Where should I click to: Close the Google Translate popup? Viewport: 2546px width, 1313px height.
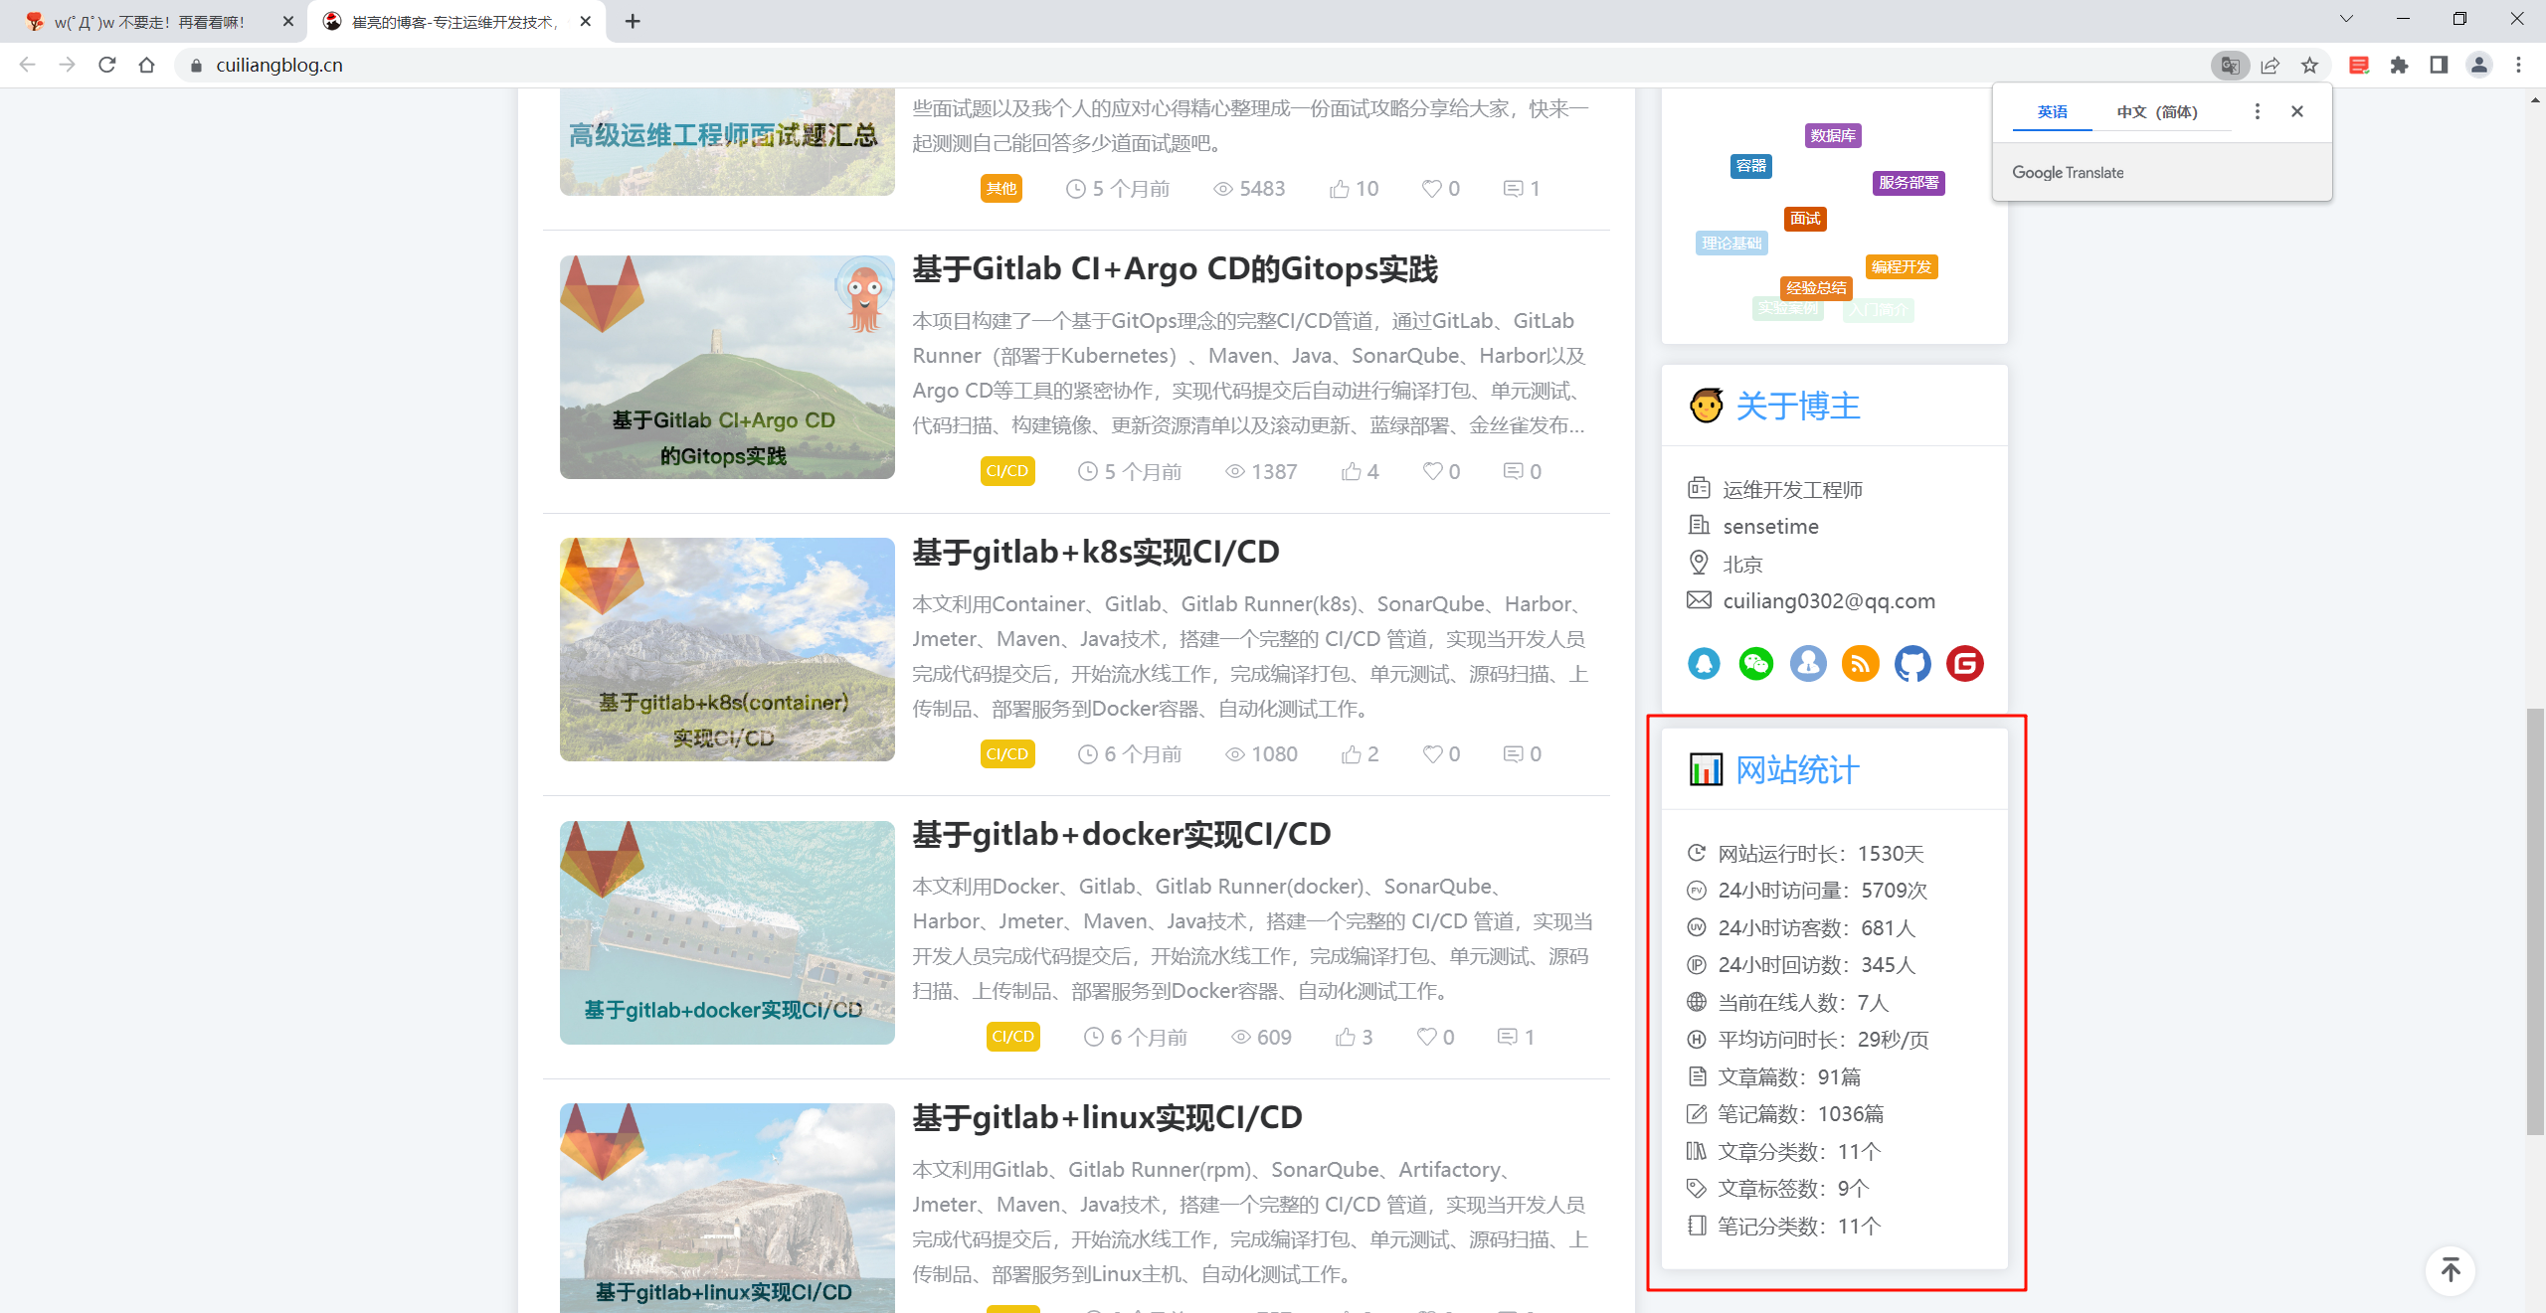click(x=2297, y=111)
